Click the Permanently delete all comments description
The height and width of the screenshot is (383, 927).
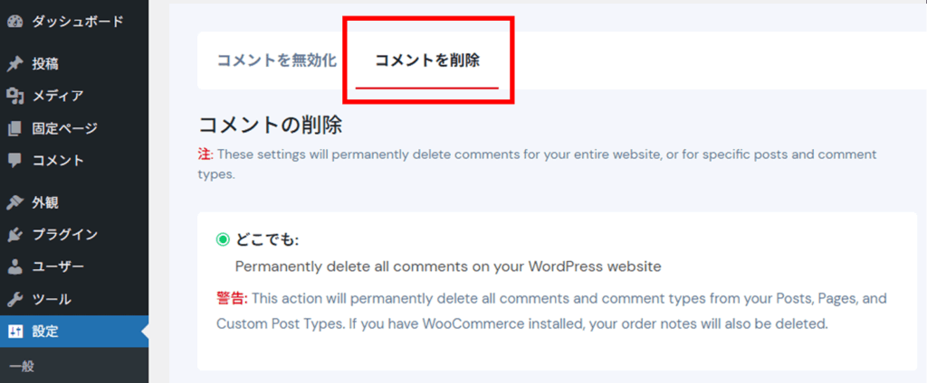[448, 266]
